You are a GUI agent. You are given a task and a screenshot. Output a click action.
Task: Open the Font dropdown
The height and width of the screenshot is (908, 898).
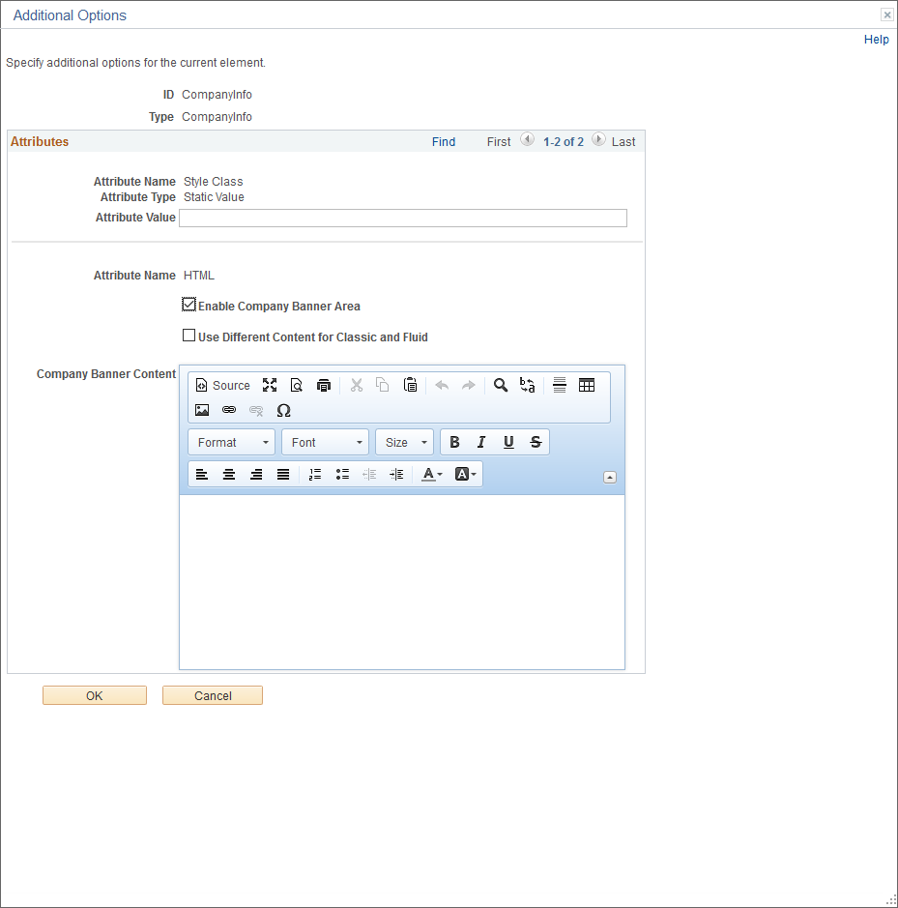326,443
